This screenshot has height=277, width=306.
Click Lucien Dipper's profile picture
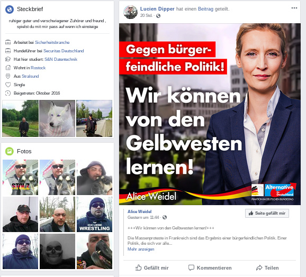pyautogui.click(x=130, y=12)
